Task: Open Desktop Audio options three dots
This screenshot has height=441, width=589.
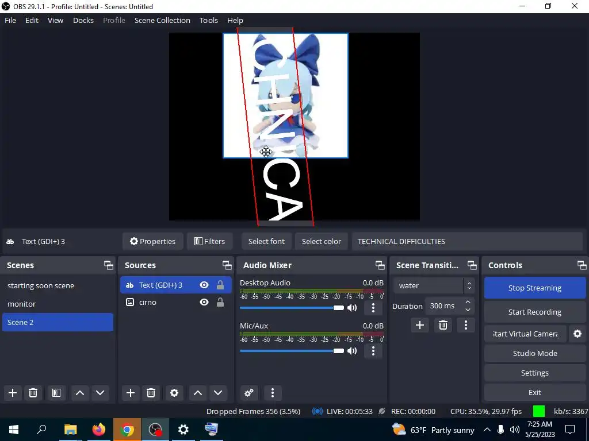Action: [373, 308]
